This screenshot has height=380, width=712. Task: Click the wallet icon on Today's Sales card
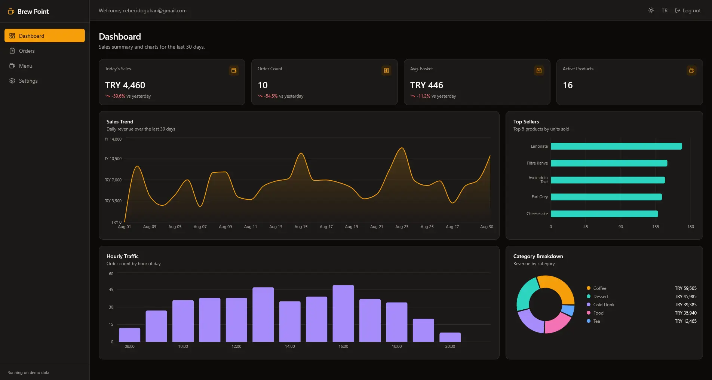(234, 70)
